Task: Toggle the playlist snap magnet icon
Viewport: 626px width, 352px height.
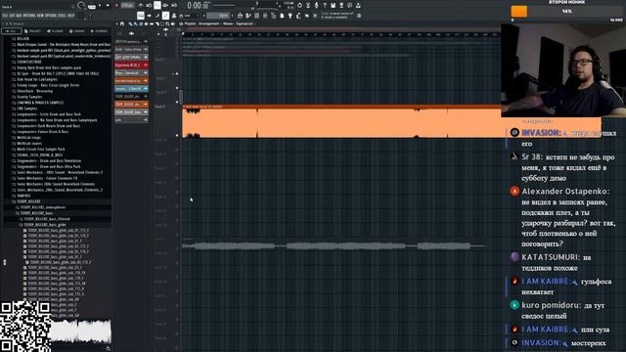Action: pos(122,23)
